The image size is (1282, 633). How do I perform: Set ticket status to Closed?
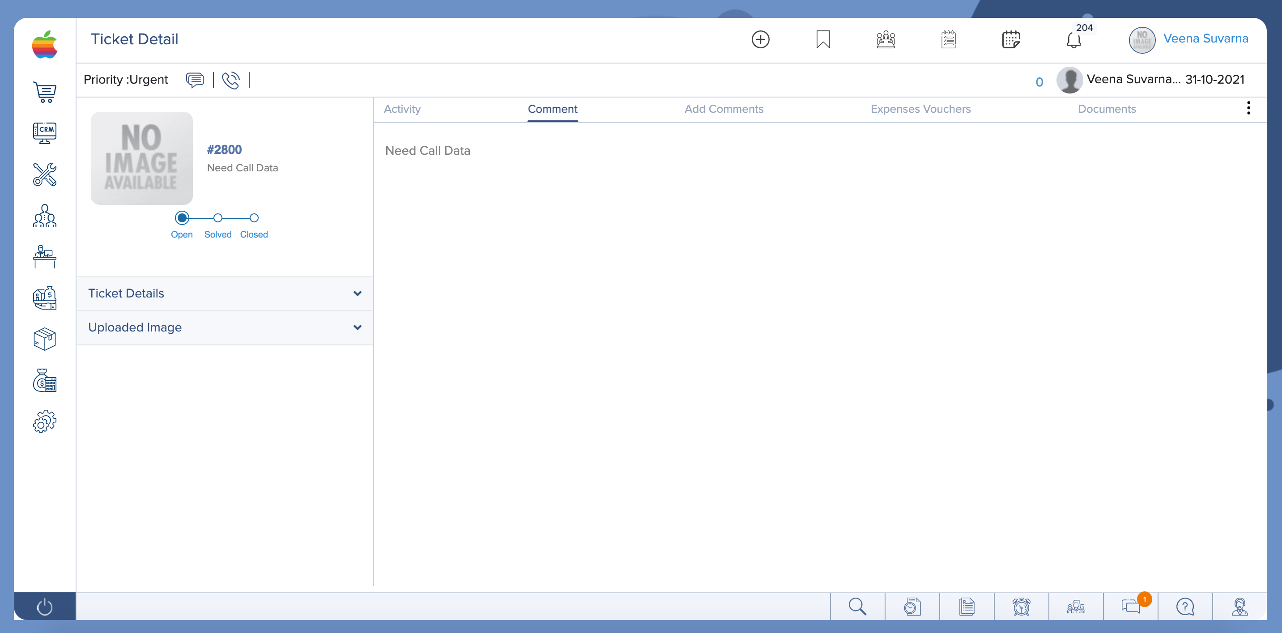pyautogui.click(x=254, y=218)
